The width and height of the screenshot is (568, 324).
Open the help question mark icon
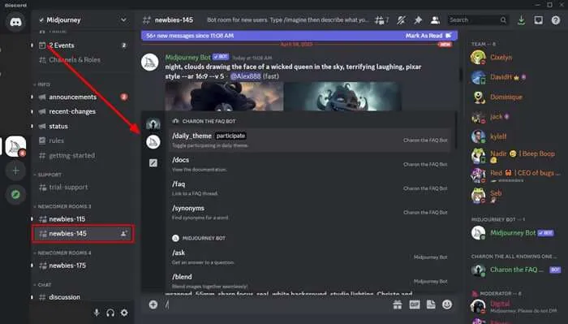pyautogui.click(x=556, y=20)
